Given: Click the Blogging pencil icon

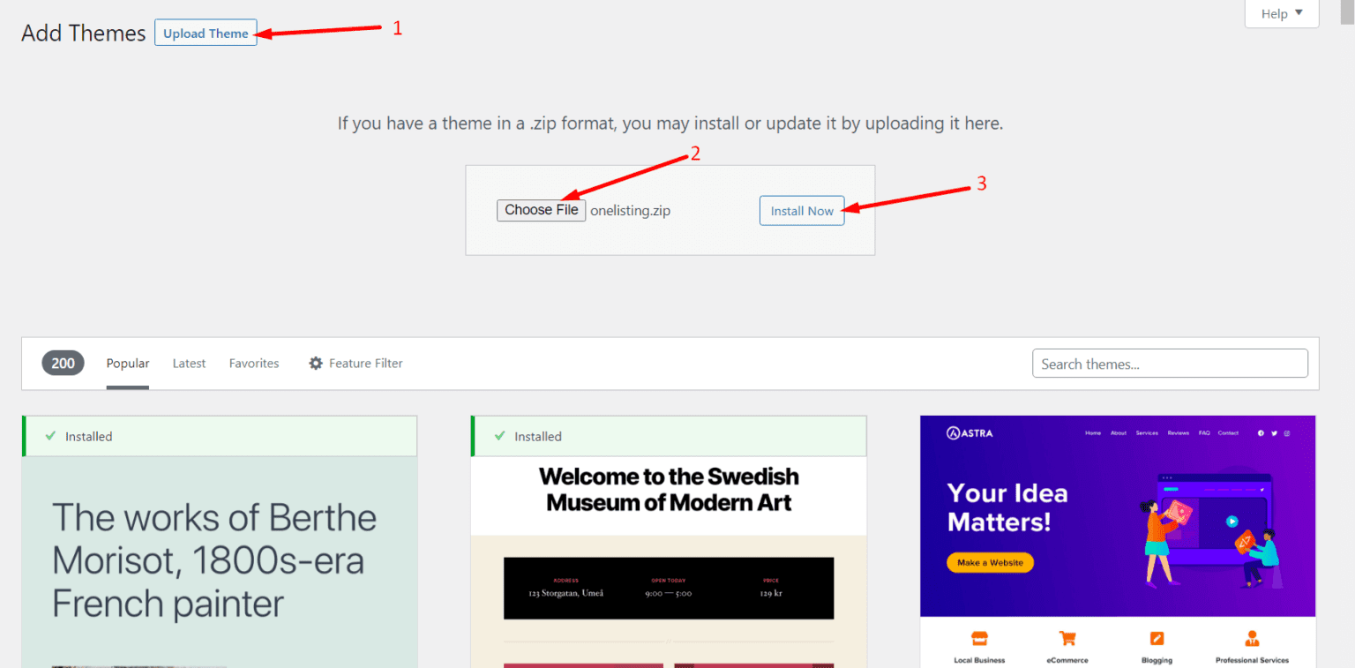Looking at the screenshot, I should pyautogui.click(x=1157, y=638).
